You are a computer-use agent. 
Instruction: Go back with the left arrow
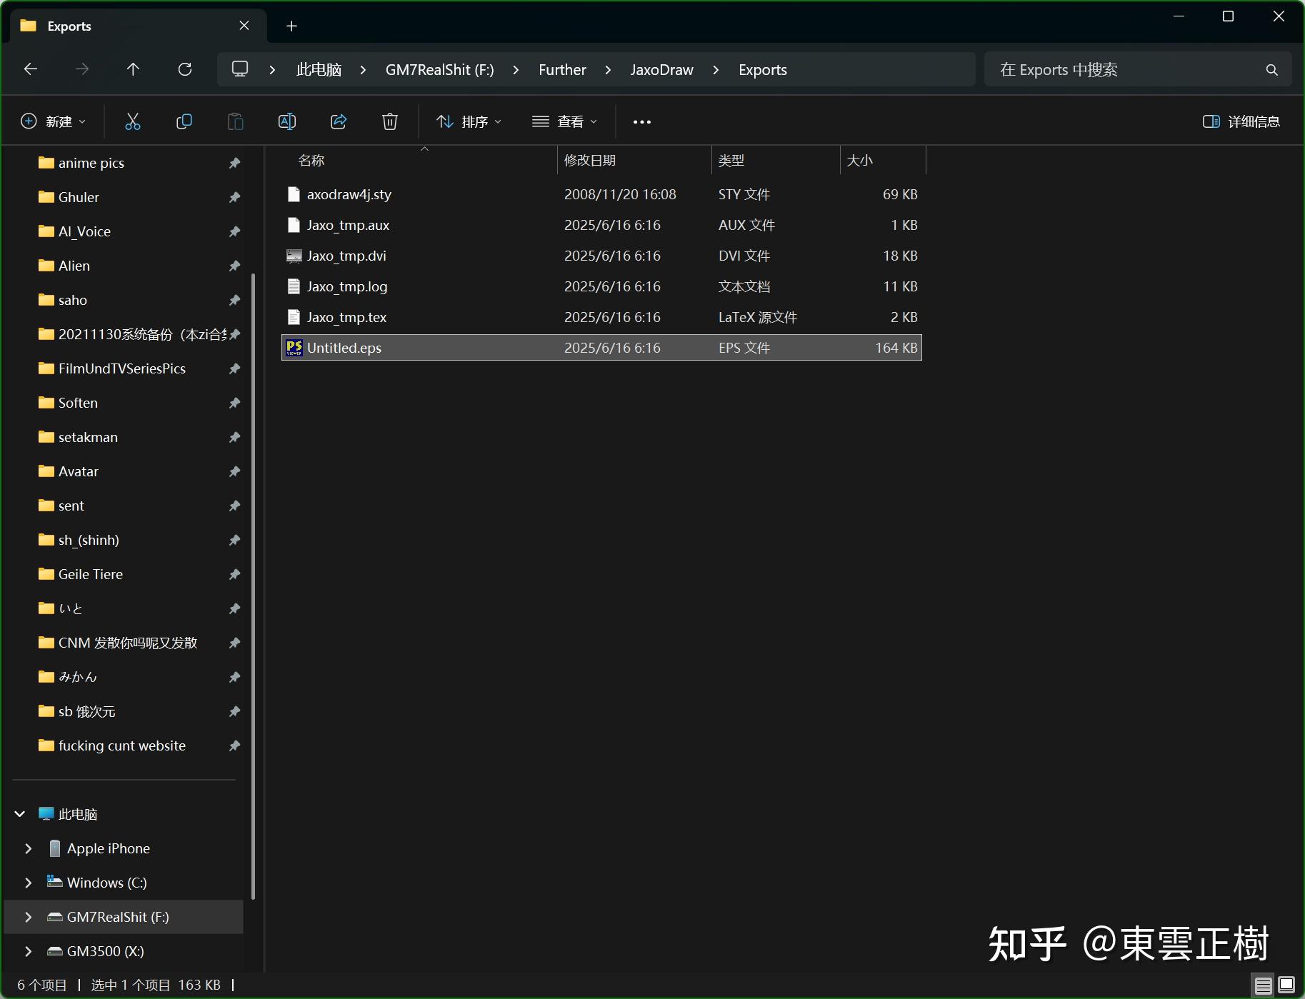coord(31,69)
